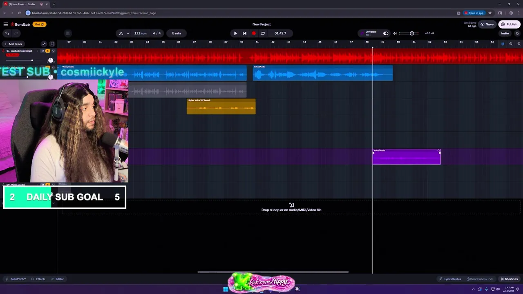Viewport: 523px width, 294px height.
Task: Expand track 01 options chevron
Action: [53, 51]
